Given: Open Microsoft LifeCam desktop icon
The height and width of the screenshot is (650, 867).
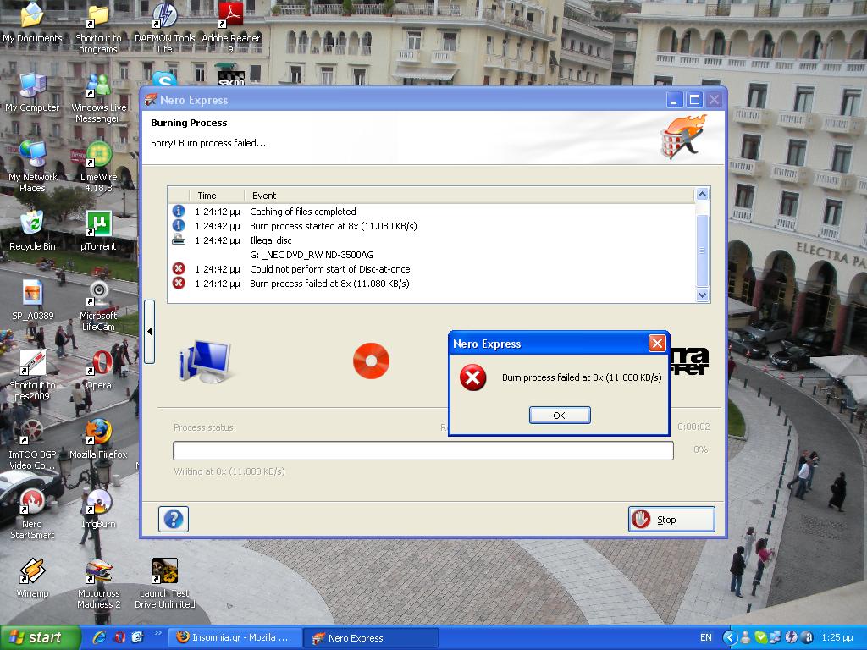Looking at the screenshot, I should [98, 306].
